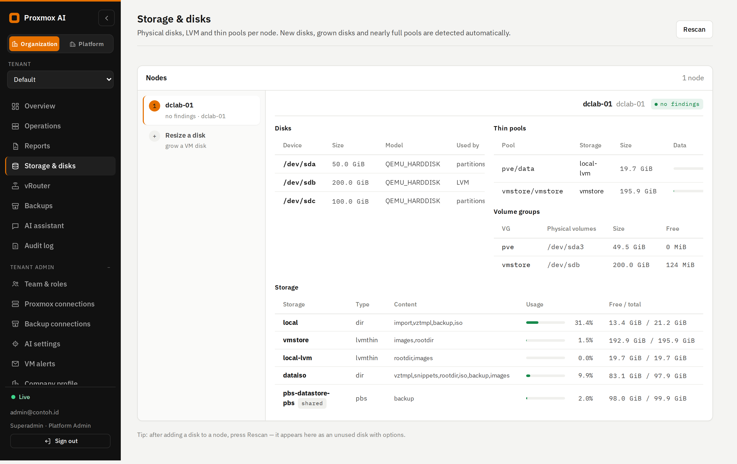Viewport: 737px width, 464px height.
Task: Click the dataiso storage usage bar
Action: (x=545, y=375)
